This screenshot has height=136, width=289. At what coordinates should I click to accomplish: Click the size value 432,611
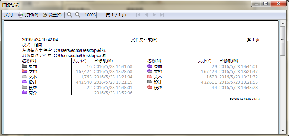tap(209, 82)
